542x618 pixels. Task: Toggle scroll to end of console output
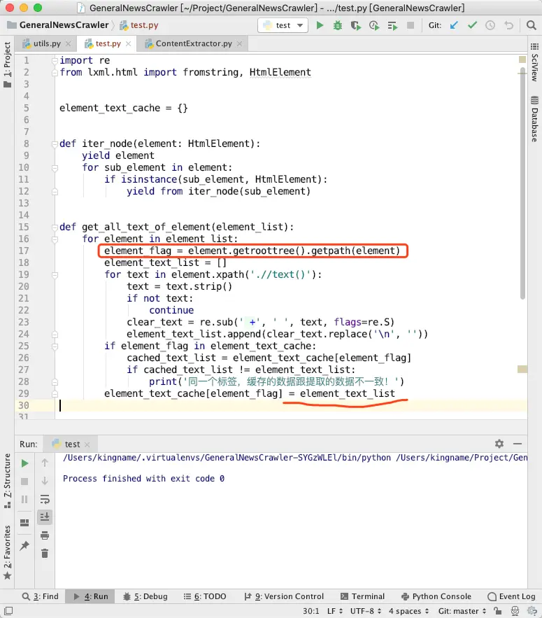(45, 517)
